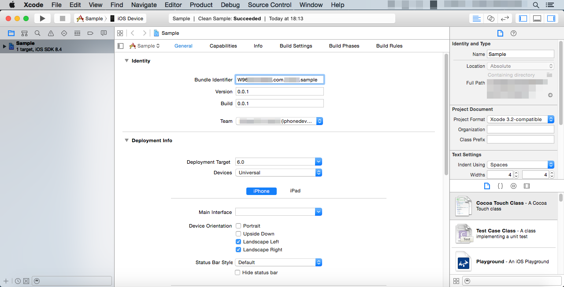Viewport: 564px width, 287px height.
Task: Switch to the Version editor
Action: coord(505,18)
